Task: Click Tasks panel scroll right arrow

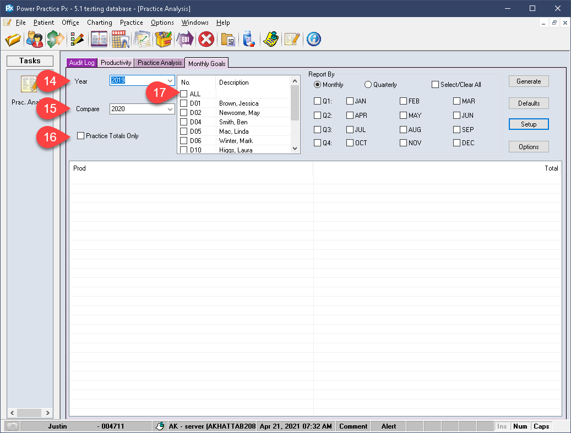Action: tap(48, 413)
